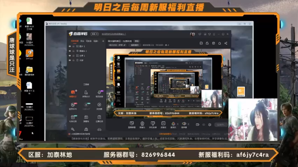This screenshot has width=298, height=167.
Task: Open the hamburger menu in title bar
Action: pyautogui.click(x=214, y=34)
